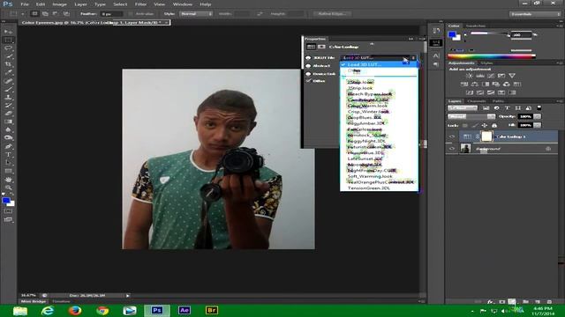Select the History Brush tool

(x=8, y=106)
